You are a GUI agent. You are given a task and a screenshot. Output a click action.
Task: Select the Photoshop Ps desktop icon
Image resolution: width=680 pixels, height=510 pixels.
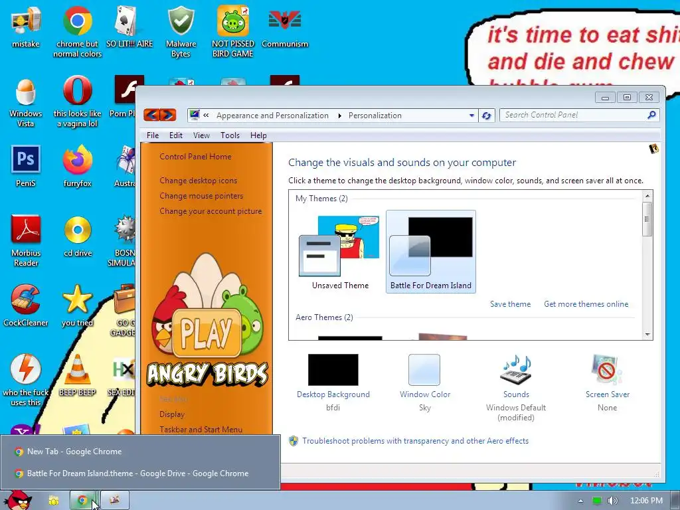point(26,167)
